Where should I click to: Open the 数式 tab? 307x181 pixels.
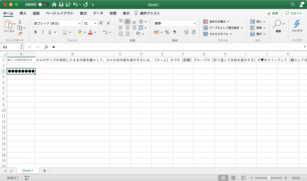[x=83, y=13]
